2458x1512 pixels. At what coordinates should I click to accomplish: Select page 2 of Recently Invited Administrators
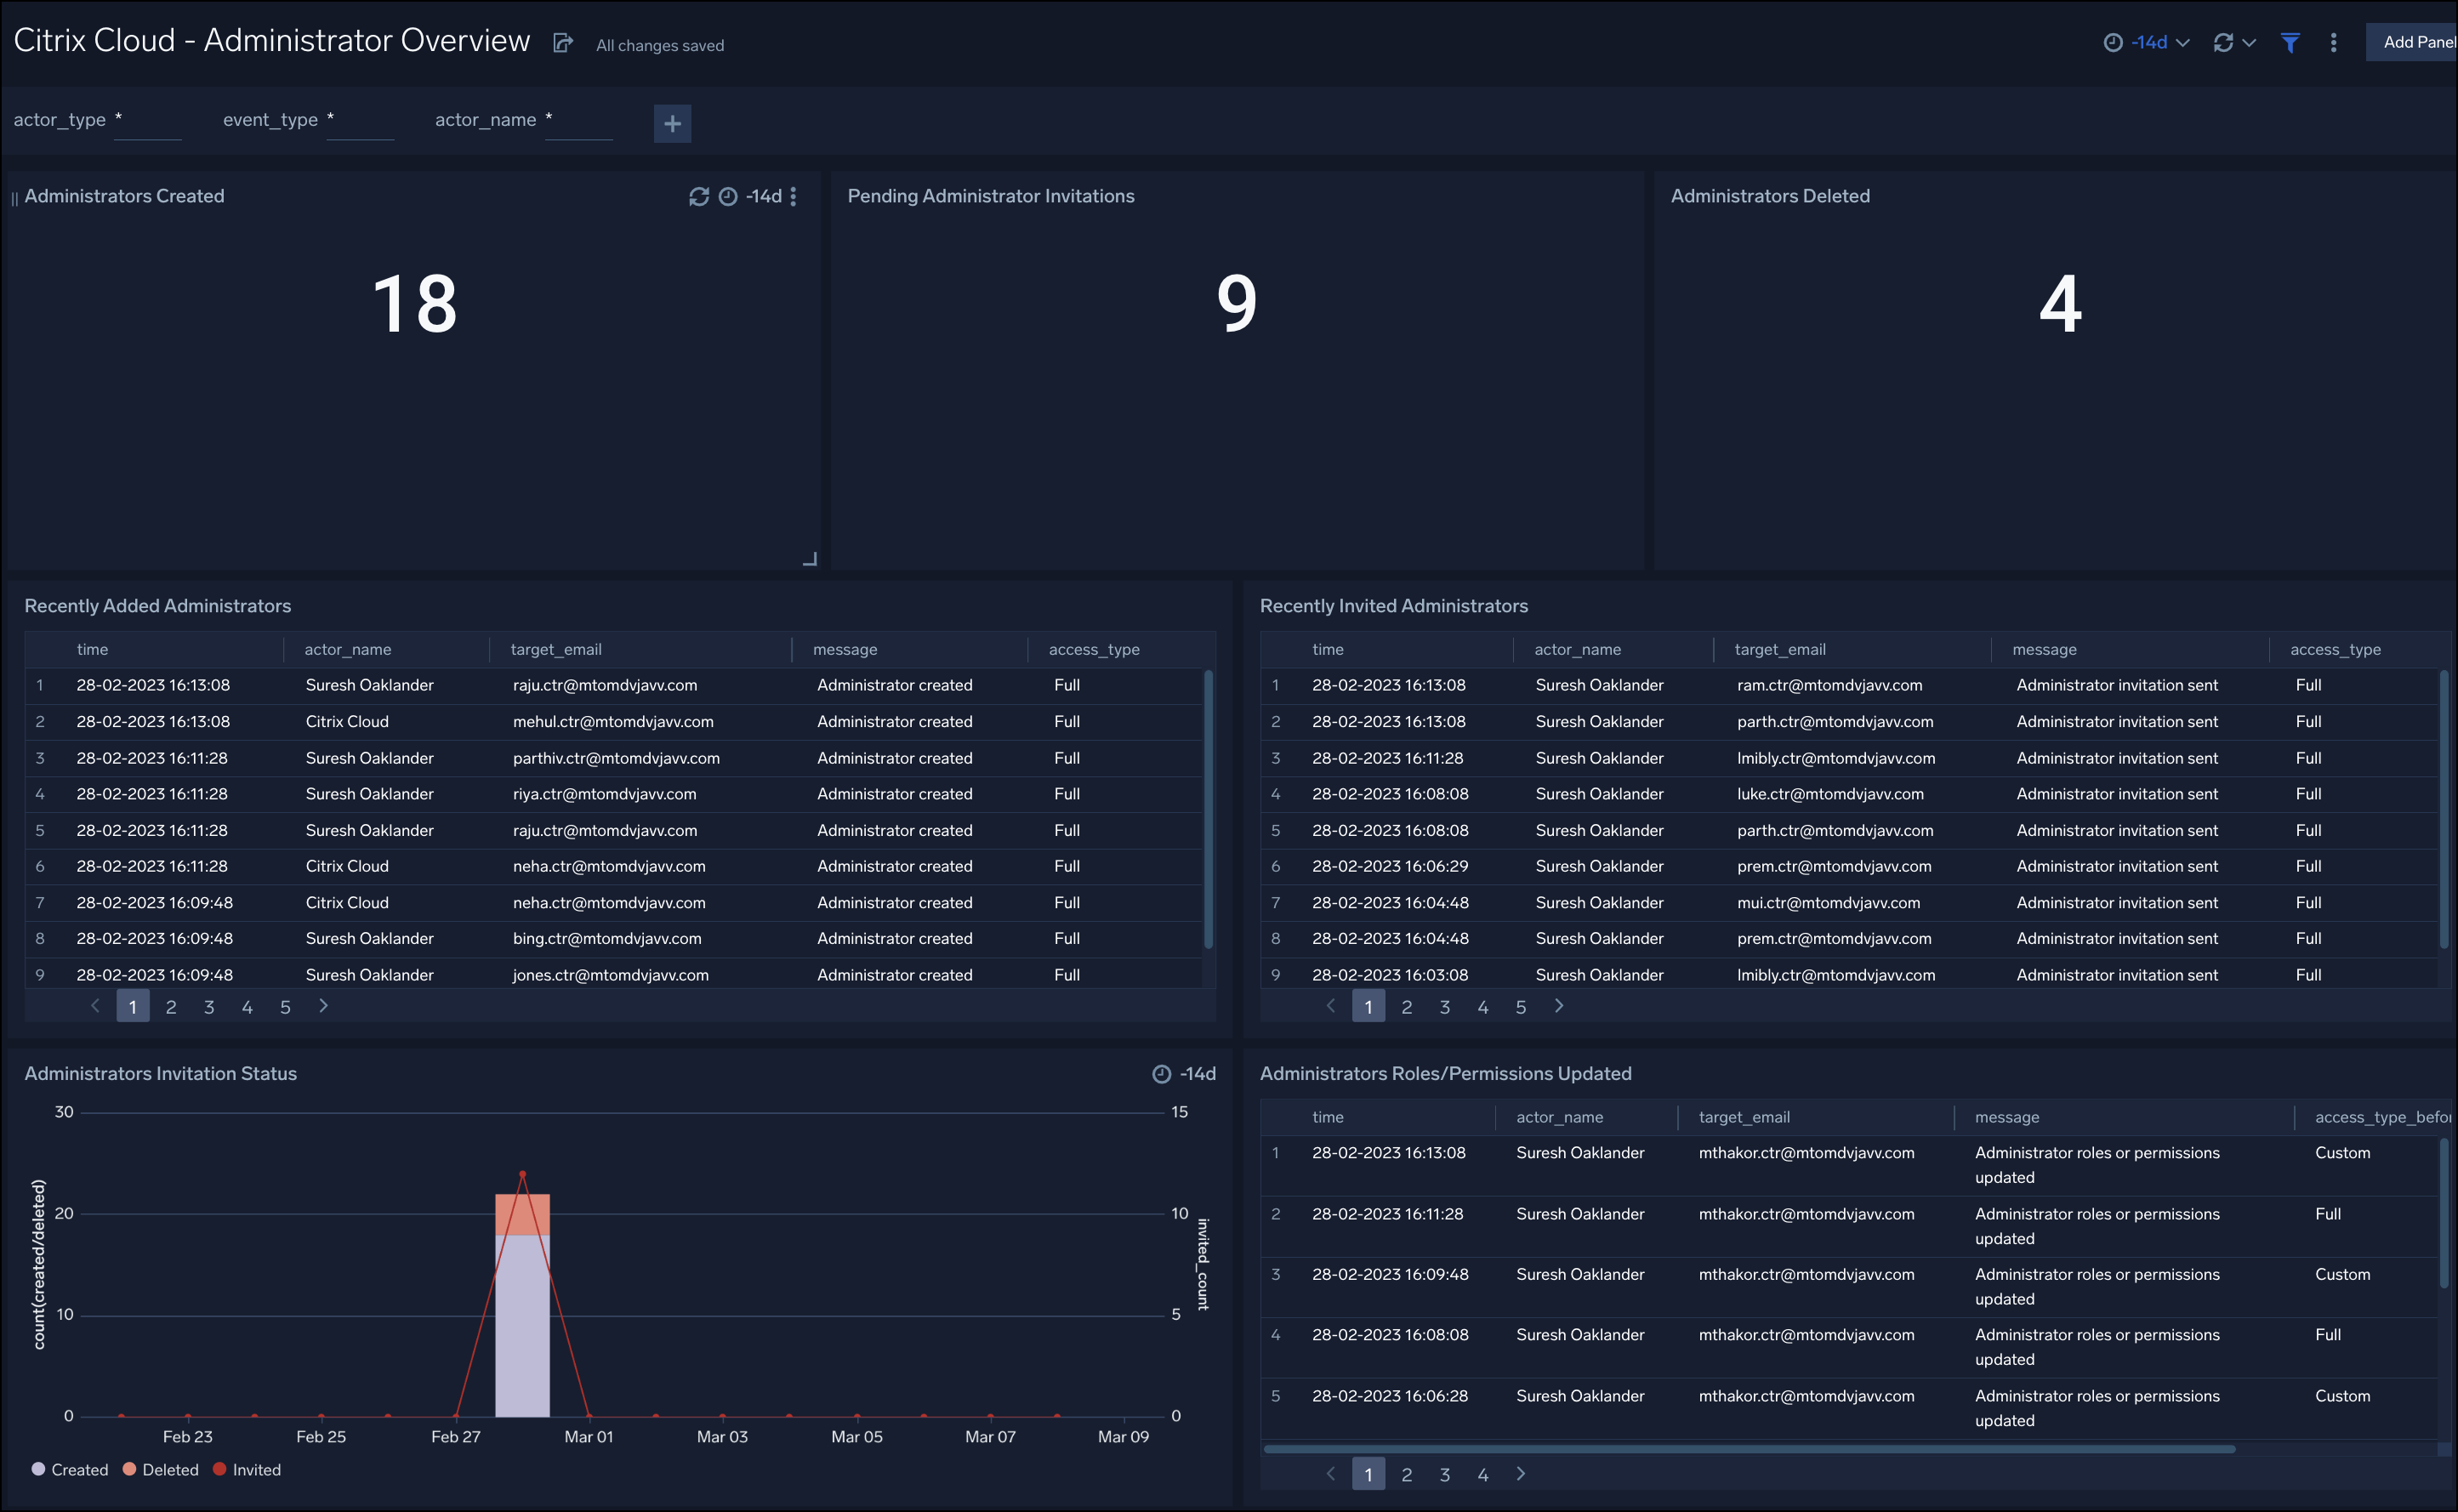[x=1406, y=1006]
